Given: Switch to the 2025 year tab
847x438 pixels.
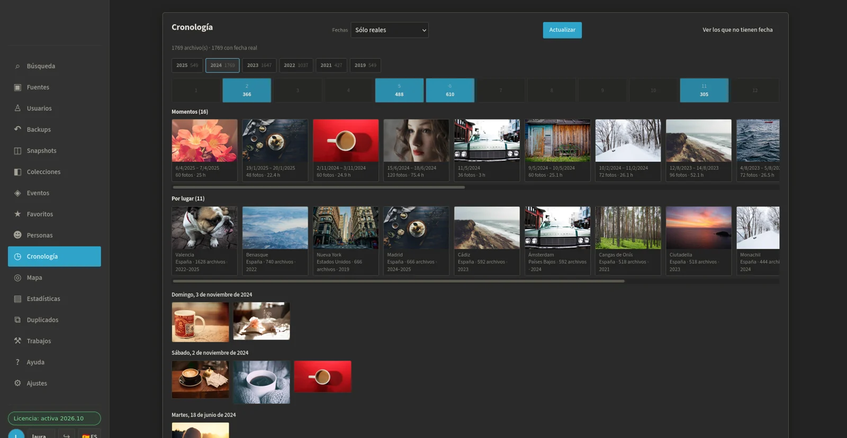Looking at the screenshot, I should (187, 66).
